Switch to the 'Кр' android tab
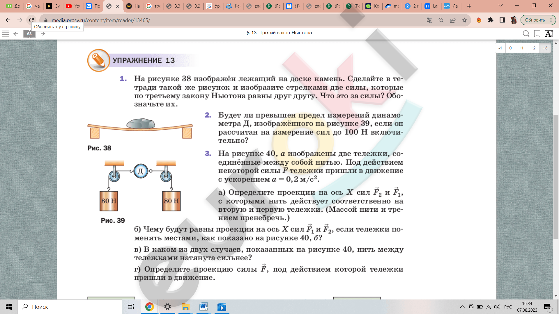Screen dimensions: 559x314 coord(372,6)
